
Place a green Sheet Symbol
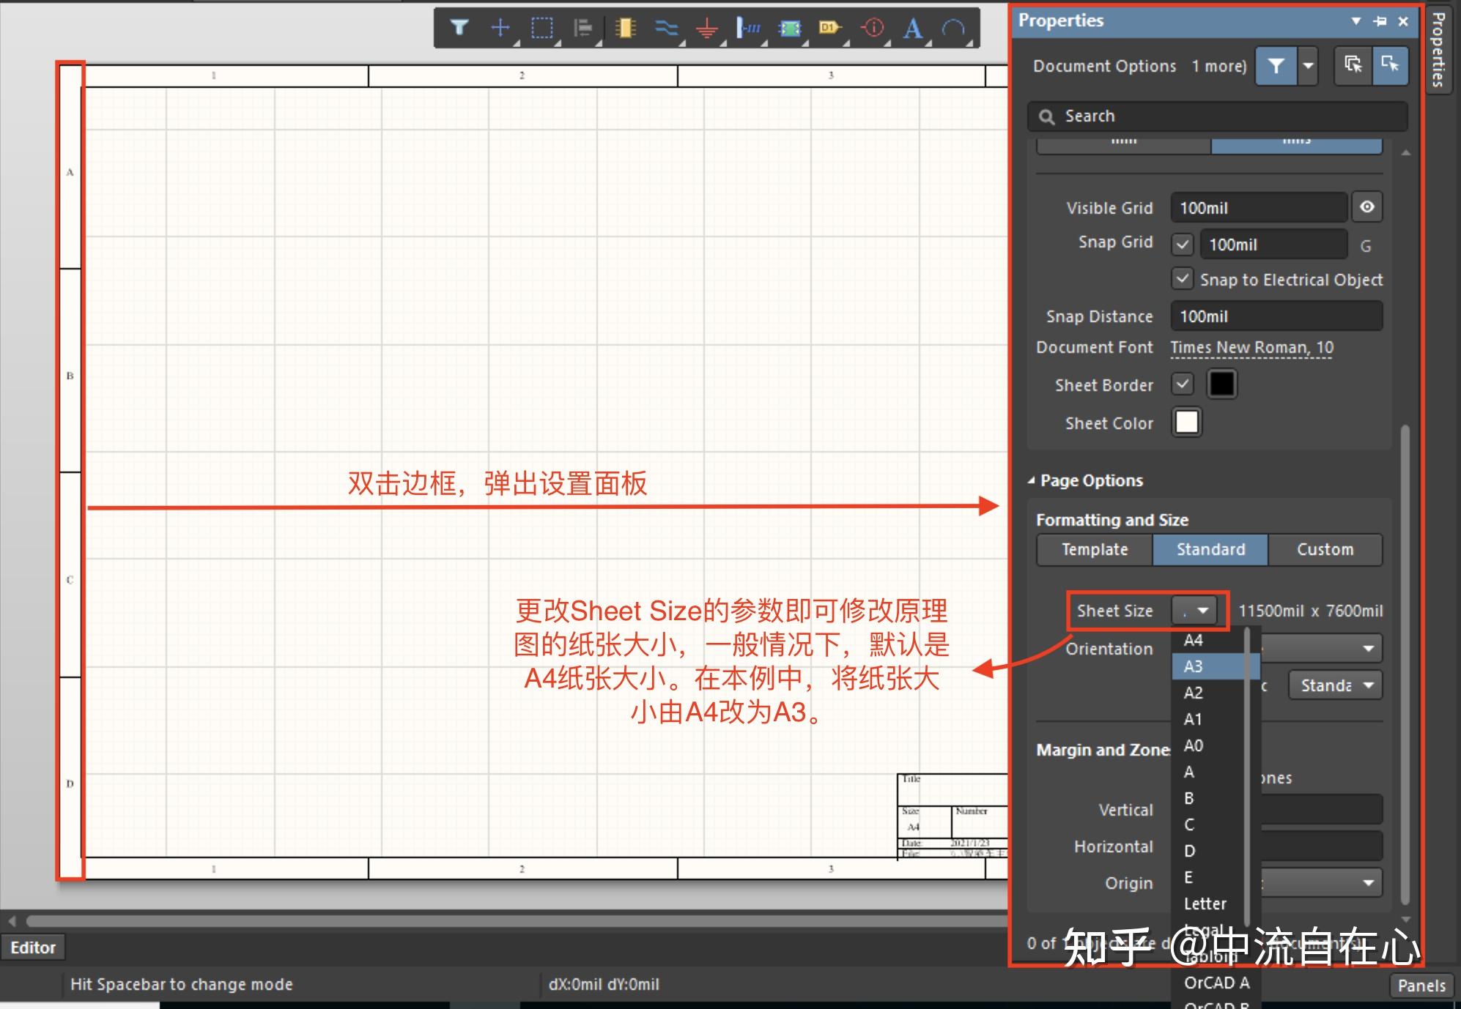click(790, 28)
